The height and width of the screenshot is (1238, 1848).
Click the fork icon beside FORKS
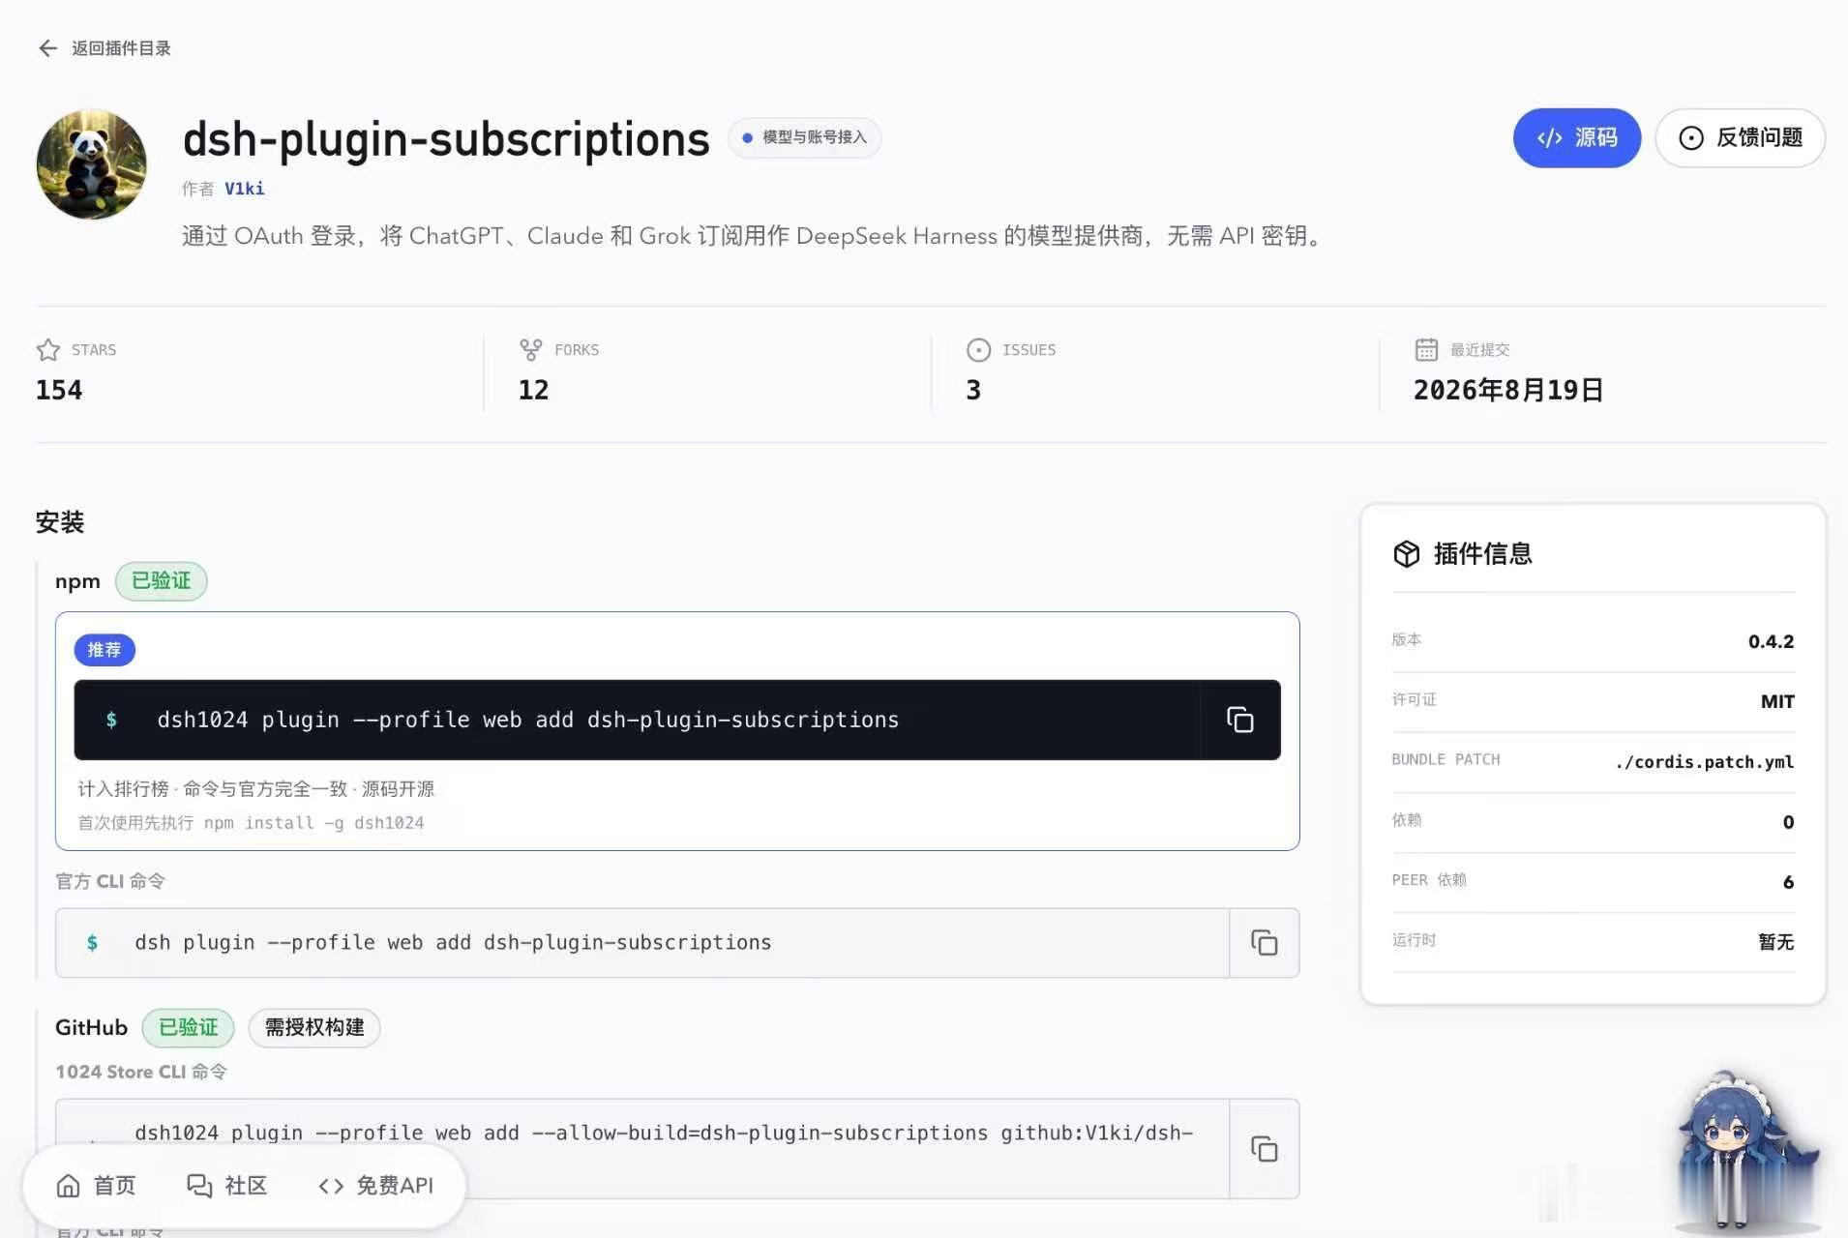click(531, 349)
